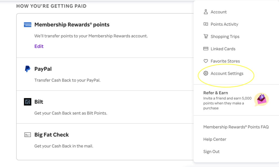Open Points Activity menu entry

225,24
